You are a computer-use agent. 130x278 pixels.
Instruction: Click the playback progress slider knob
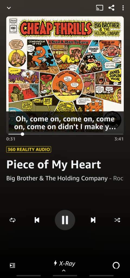tap(22, 134)
